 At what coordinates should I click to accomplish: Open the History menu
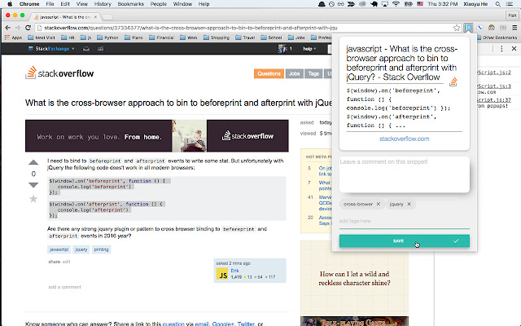(103, 4)
